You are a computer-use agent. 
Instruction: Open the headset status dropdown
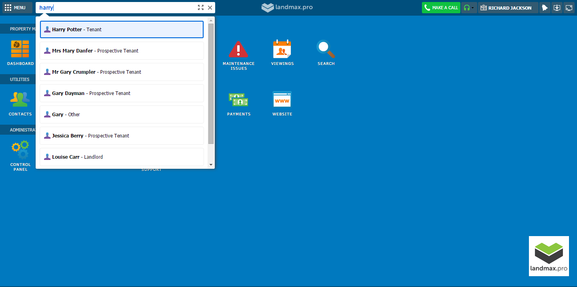469,8
